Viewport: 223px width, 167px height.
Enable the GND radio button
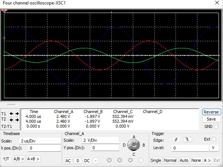click(216, 126)
